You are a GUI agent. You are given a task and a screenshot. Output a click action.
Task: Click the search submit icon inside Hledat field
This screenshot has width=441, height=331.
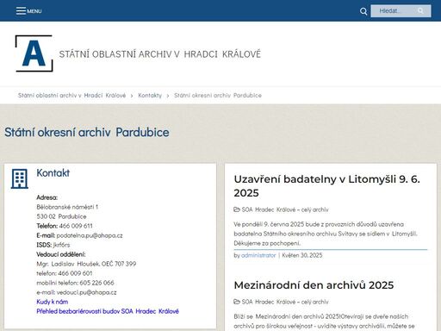tap(420, 11)
